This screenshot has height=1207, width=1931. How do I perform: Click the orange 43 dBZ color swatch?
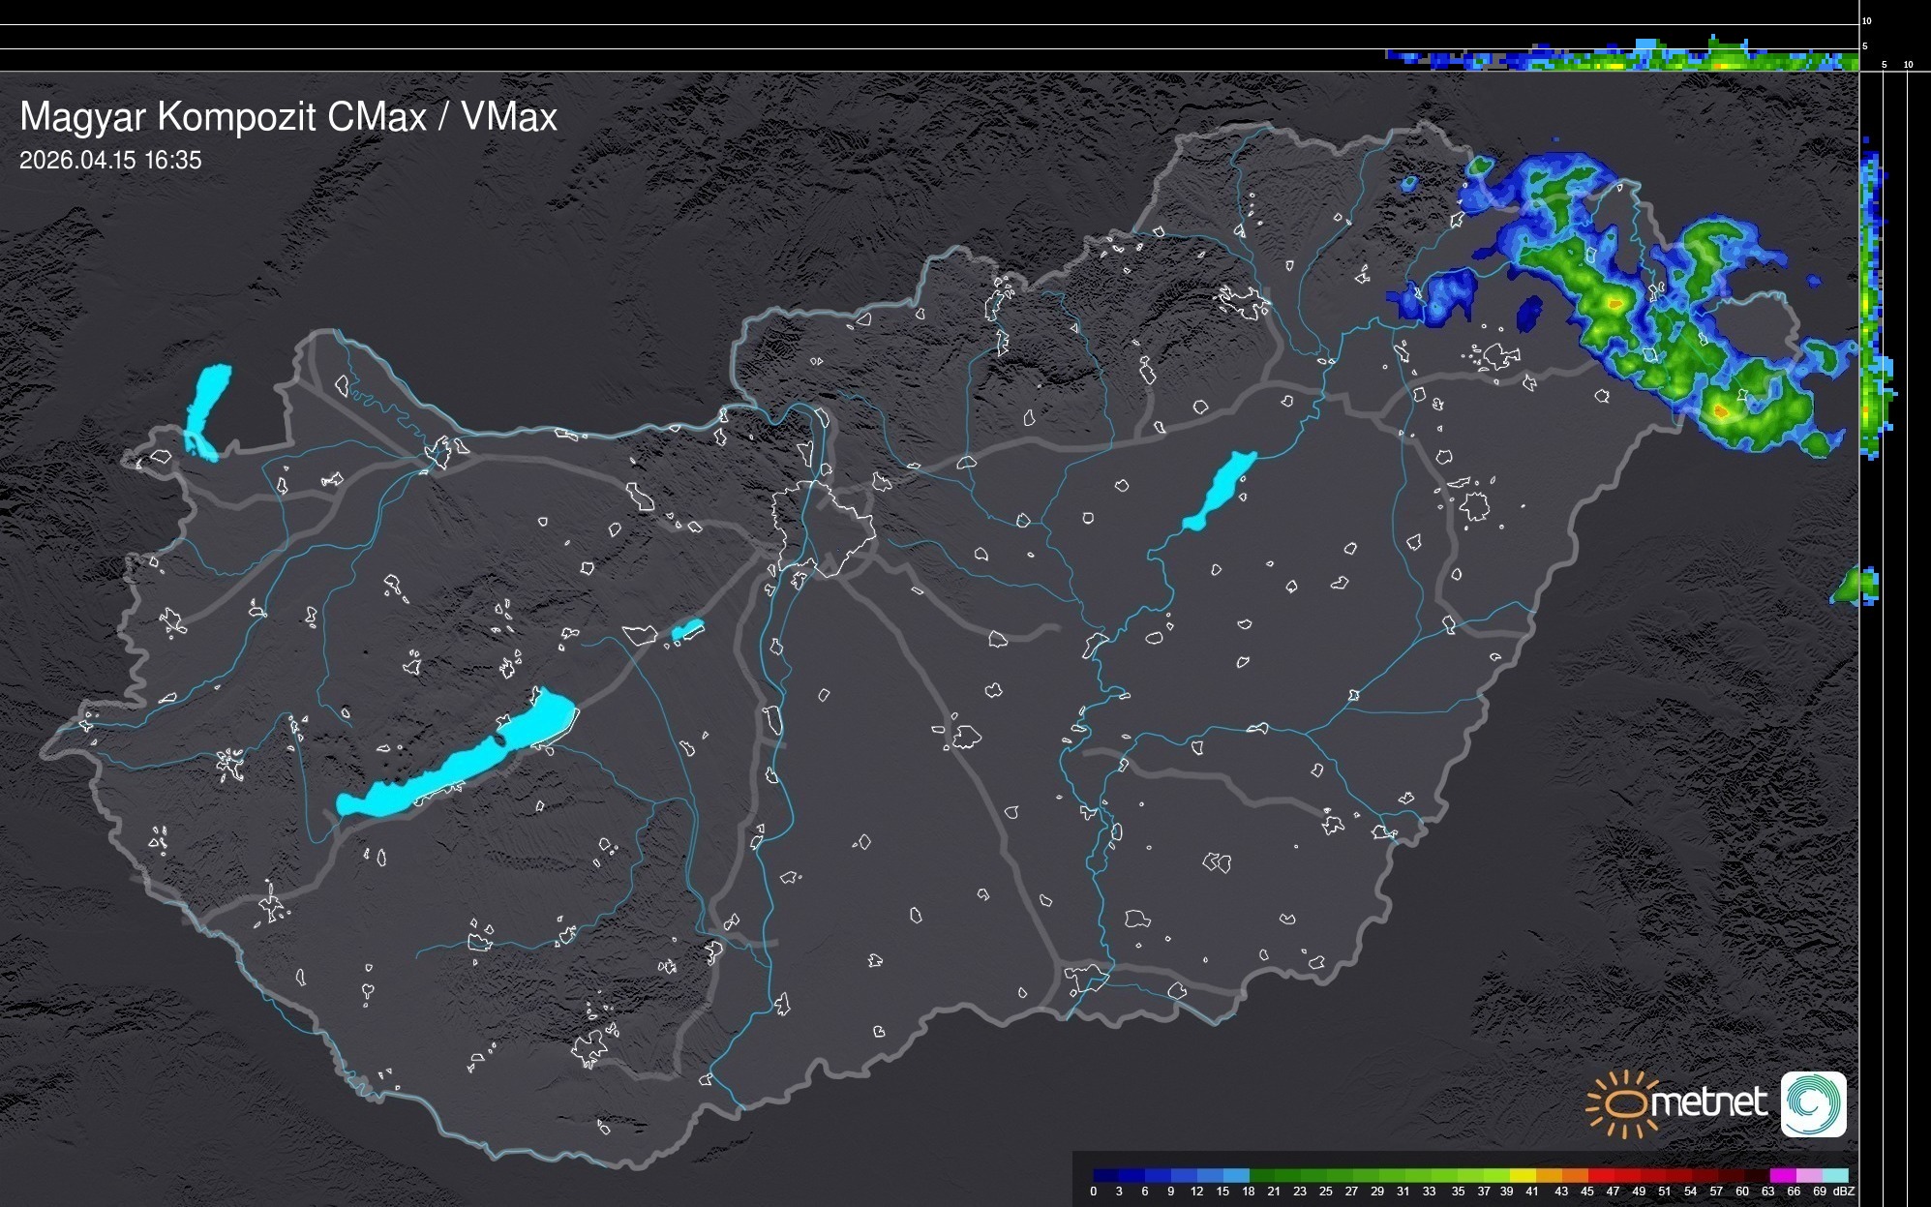pyautogui.click(x=1574, y=1175)
